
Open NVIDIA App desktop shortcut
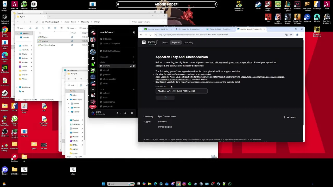tap(5, 69)
